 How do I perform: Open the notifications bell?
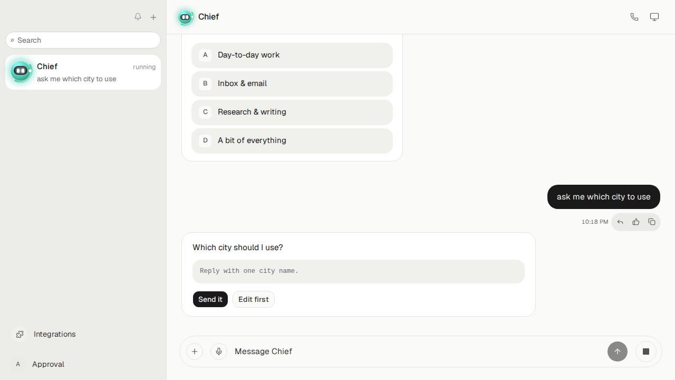[x=138, y=17]
